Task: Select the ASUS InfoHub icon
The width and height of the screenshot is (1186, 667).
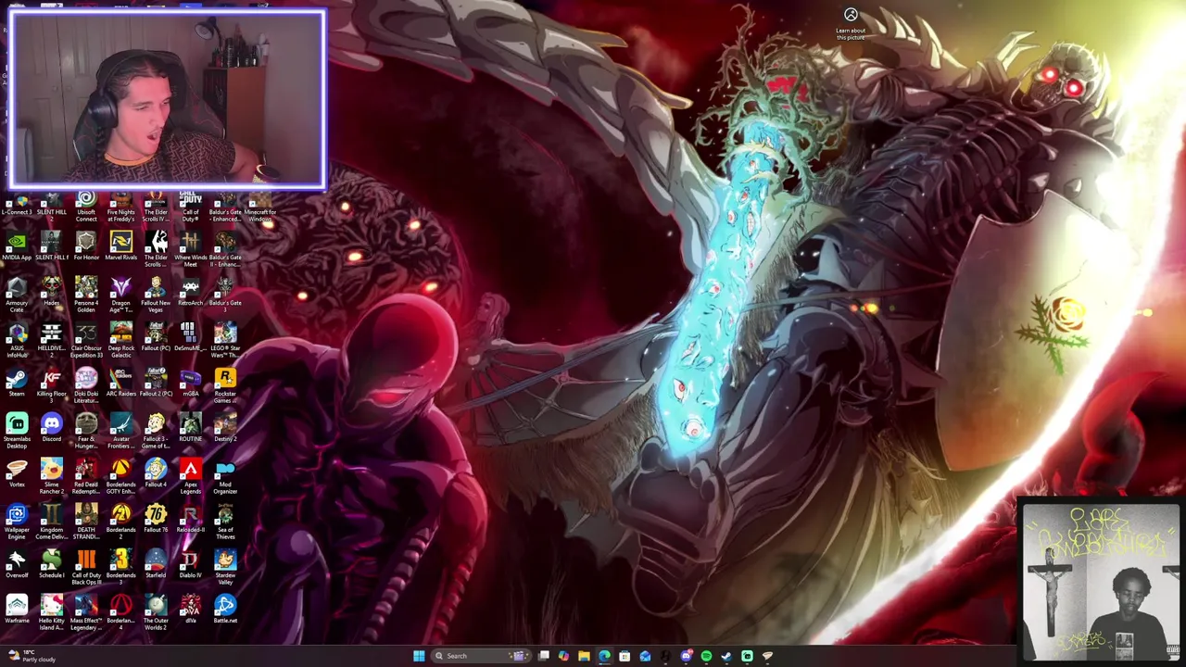Action: point(17,341)
